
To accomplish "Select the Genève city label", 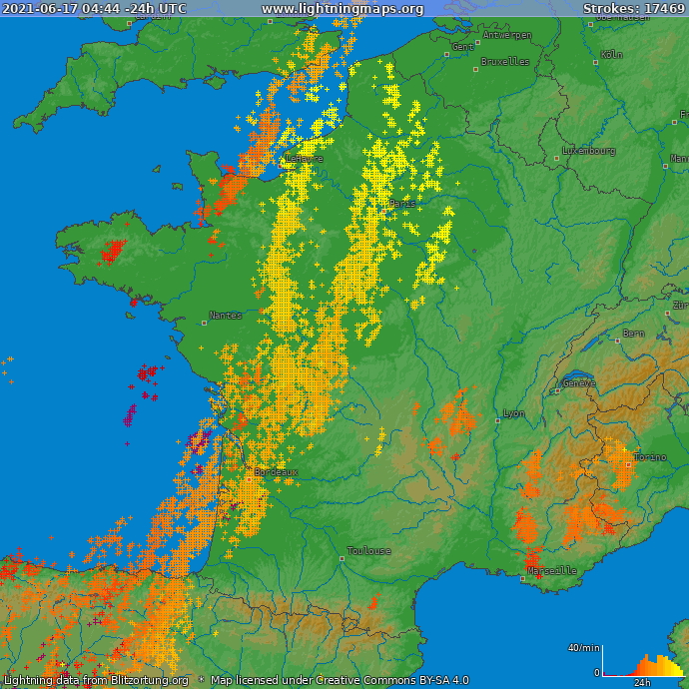I will coord(579,383).
